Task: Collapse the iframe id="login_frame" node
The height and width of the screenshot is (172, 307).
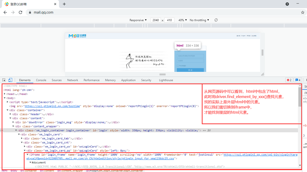Action: point(28,155)
